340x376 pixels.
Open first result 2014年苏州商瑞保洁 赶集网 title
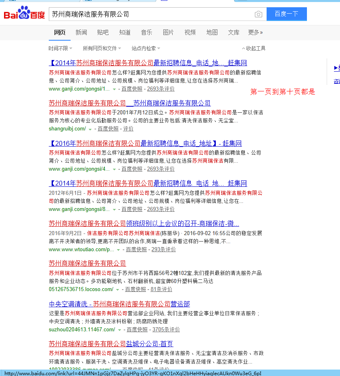[148, 63]
